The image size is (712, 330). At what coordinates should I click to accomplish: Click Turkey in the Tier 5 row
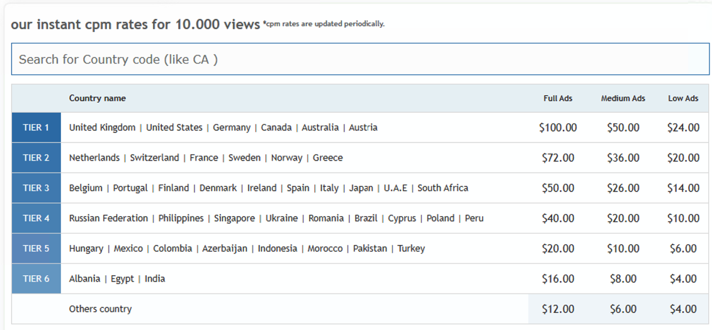pyautogui.click(x=411, y=249)
